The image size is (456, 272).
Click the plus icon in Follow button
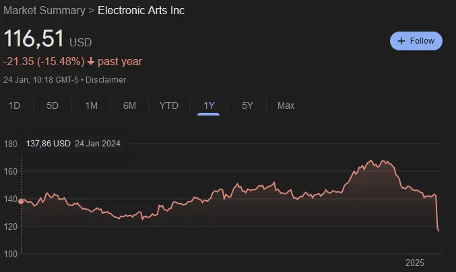click(401, 41)
